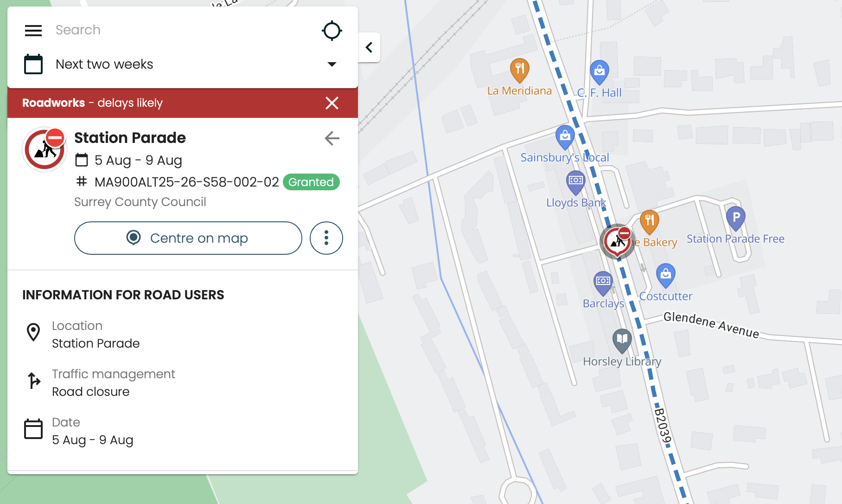Click the location pin icon
This screenshot has width=842, height=504.
click(x=33, y=332)
